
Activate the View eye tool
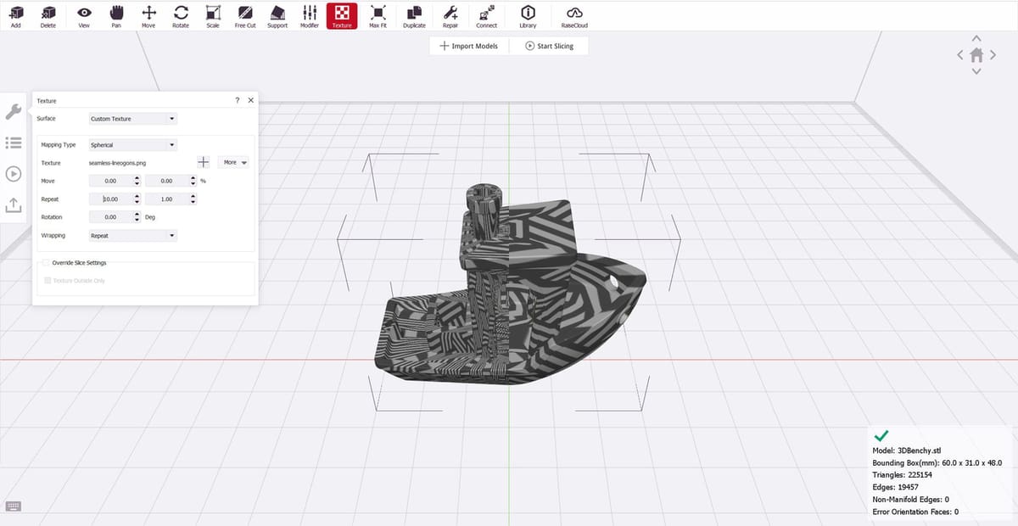84,16
